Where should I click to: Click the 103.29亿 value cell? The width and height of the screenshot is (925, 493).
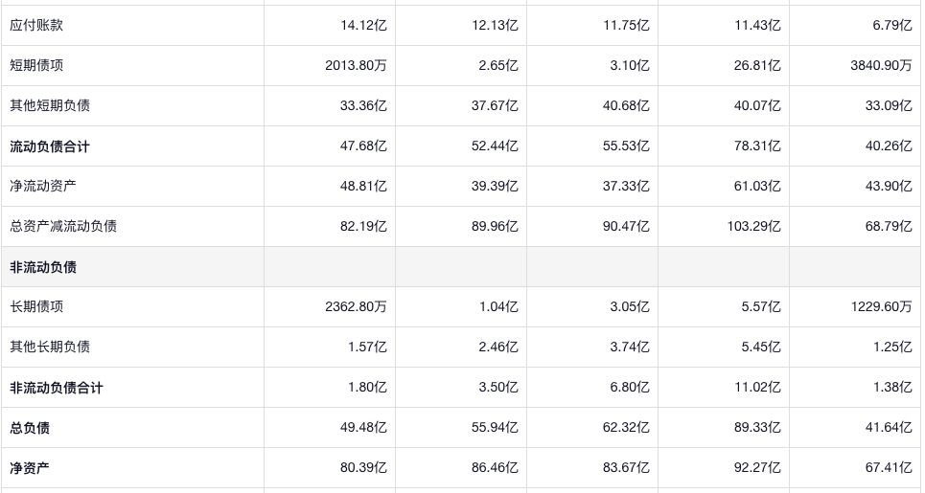(x=753, y=227)
